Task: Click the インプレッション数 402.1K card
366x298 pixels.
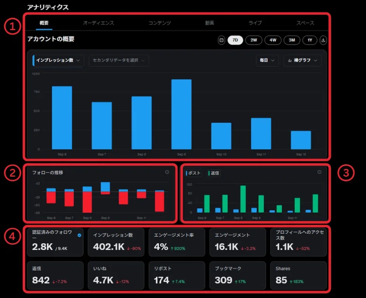Action: 116,242
